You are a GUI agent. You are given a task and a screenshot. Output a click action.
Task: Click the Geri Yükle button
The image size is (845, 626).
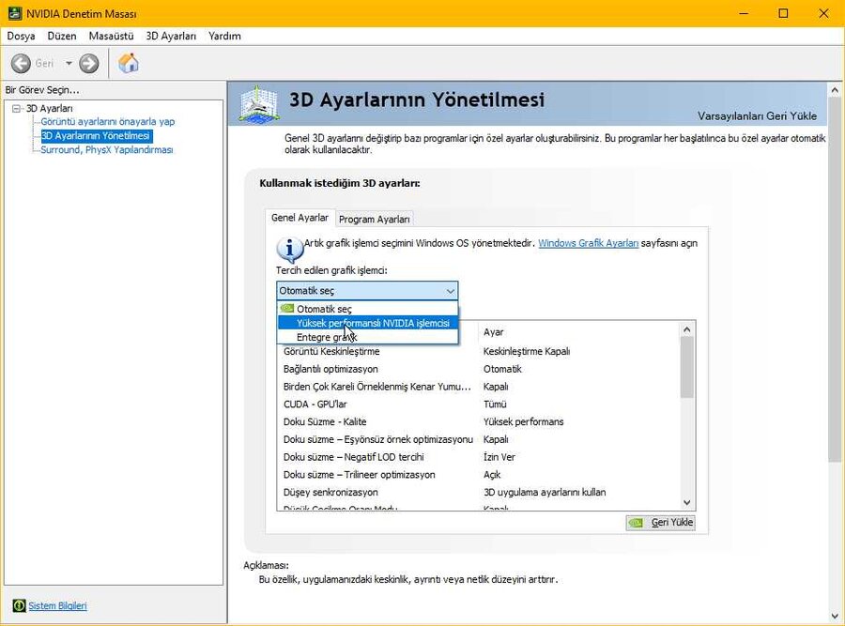[x=661, y=522]
